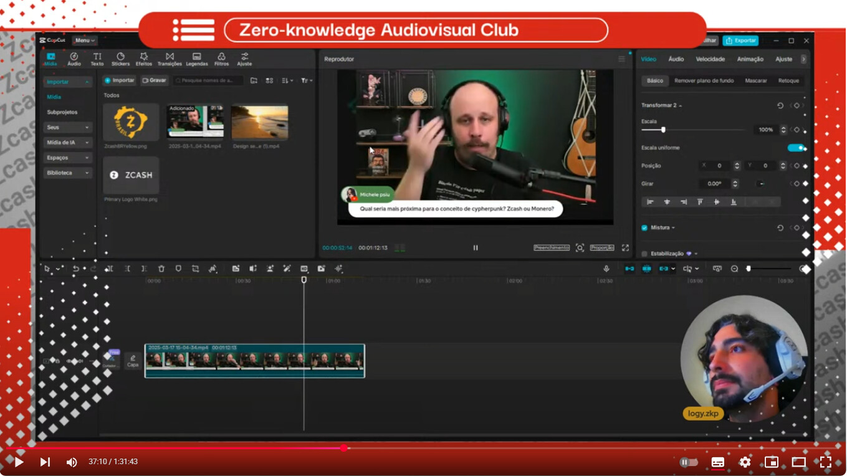Select the ZcashBRYellow.png media thumbnail
847x476 pixels.
tap(131, 122)
